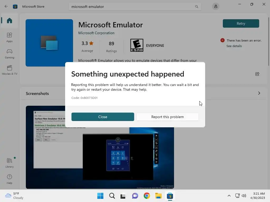The image size is (270, 202).
Task: Open Movies & TV section
Action: click(x=9, y=70)
